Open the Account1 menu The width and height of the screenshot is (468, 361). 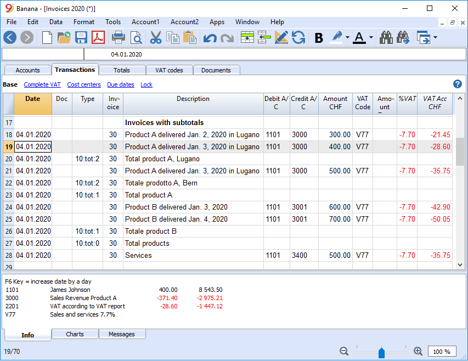145,22
